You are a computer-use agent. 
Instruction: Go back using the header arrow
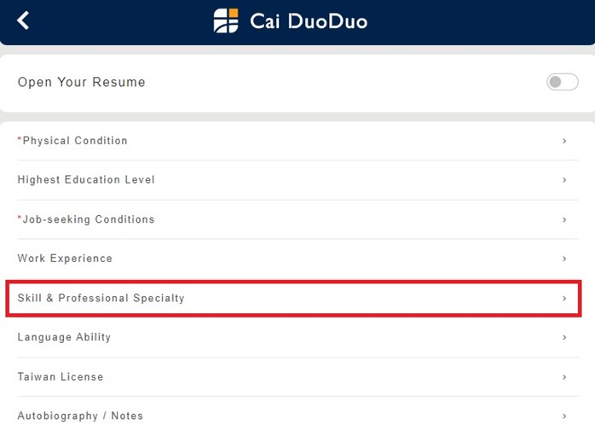(x=23, y=20)
